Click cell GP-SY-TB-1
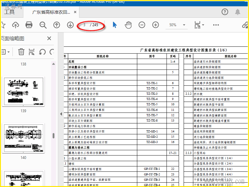 coord(152,169)
